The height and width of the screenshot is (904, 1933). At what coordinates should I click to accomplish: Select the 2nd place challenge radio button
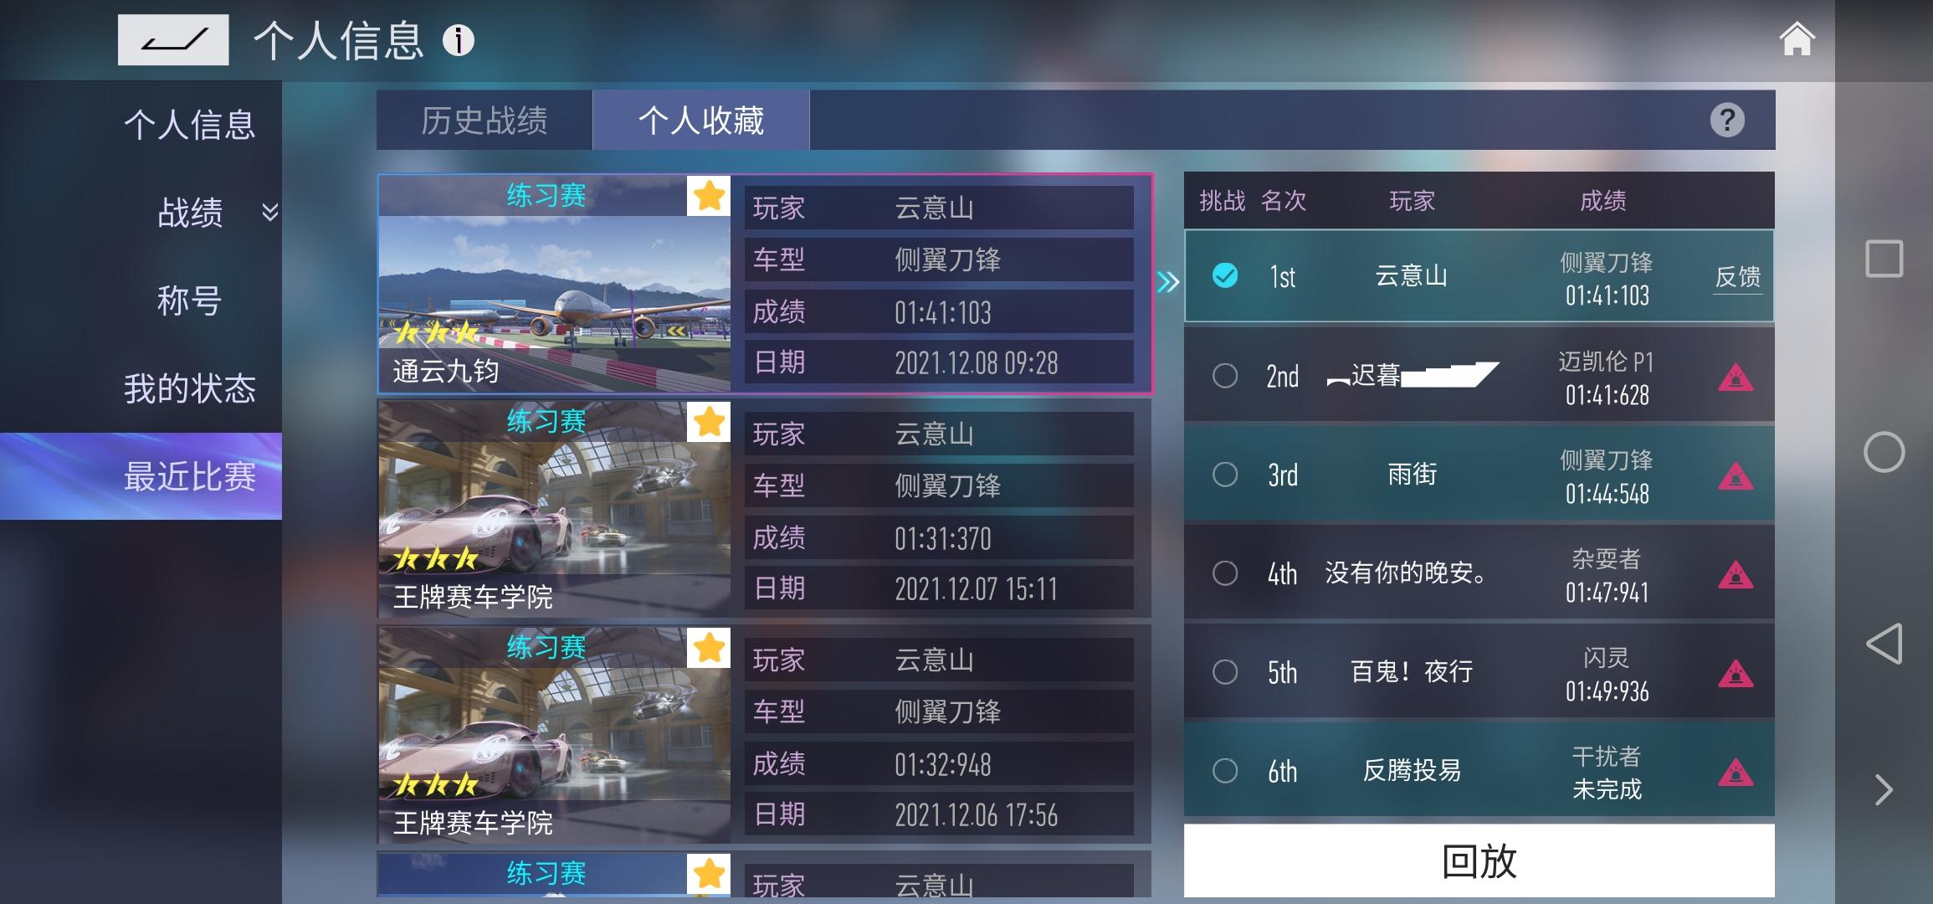[x=1225, y=376]
